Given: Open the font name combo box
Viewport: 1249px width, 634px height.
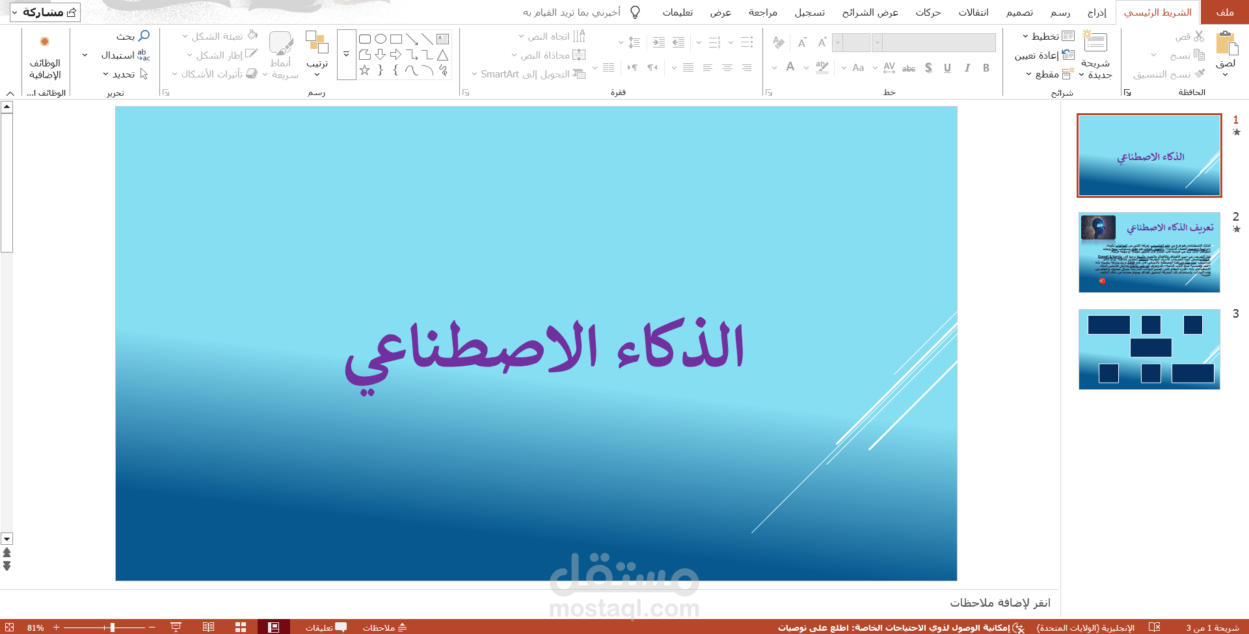Looking at the screenshot, I should [x=933, y=43].
